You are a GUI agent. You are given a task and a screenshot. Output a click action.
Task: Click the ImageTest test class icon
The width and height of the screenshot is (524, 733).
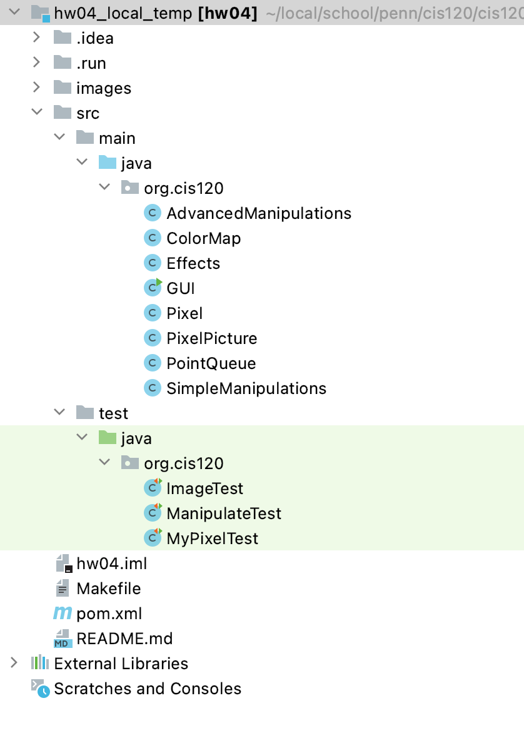(x=153, y=488)
